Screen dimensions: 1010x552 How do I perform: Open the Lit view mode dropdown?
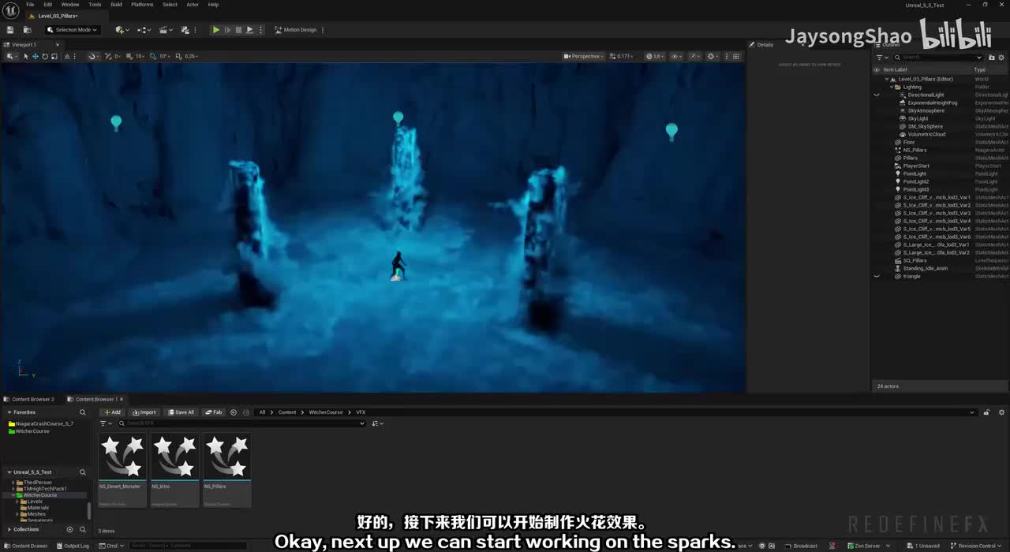pos(654,56)
